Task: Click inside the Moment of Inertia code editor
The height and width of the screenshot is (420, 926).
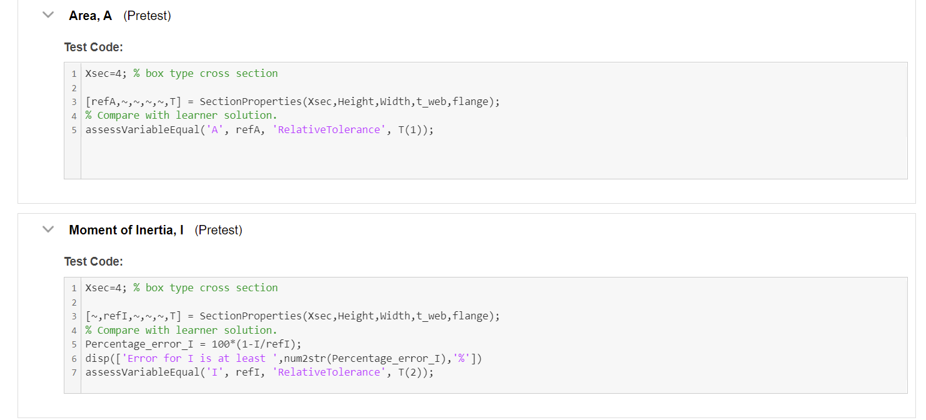Action: click(485, 335)
